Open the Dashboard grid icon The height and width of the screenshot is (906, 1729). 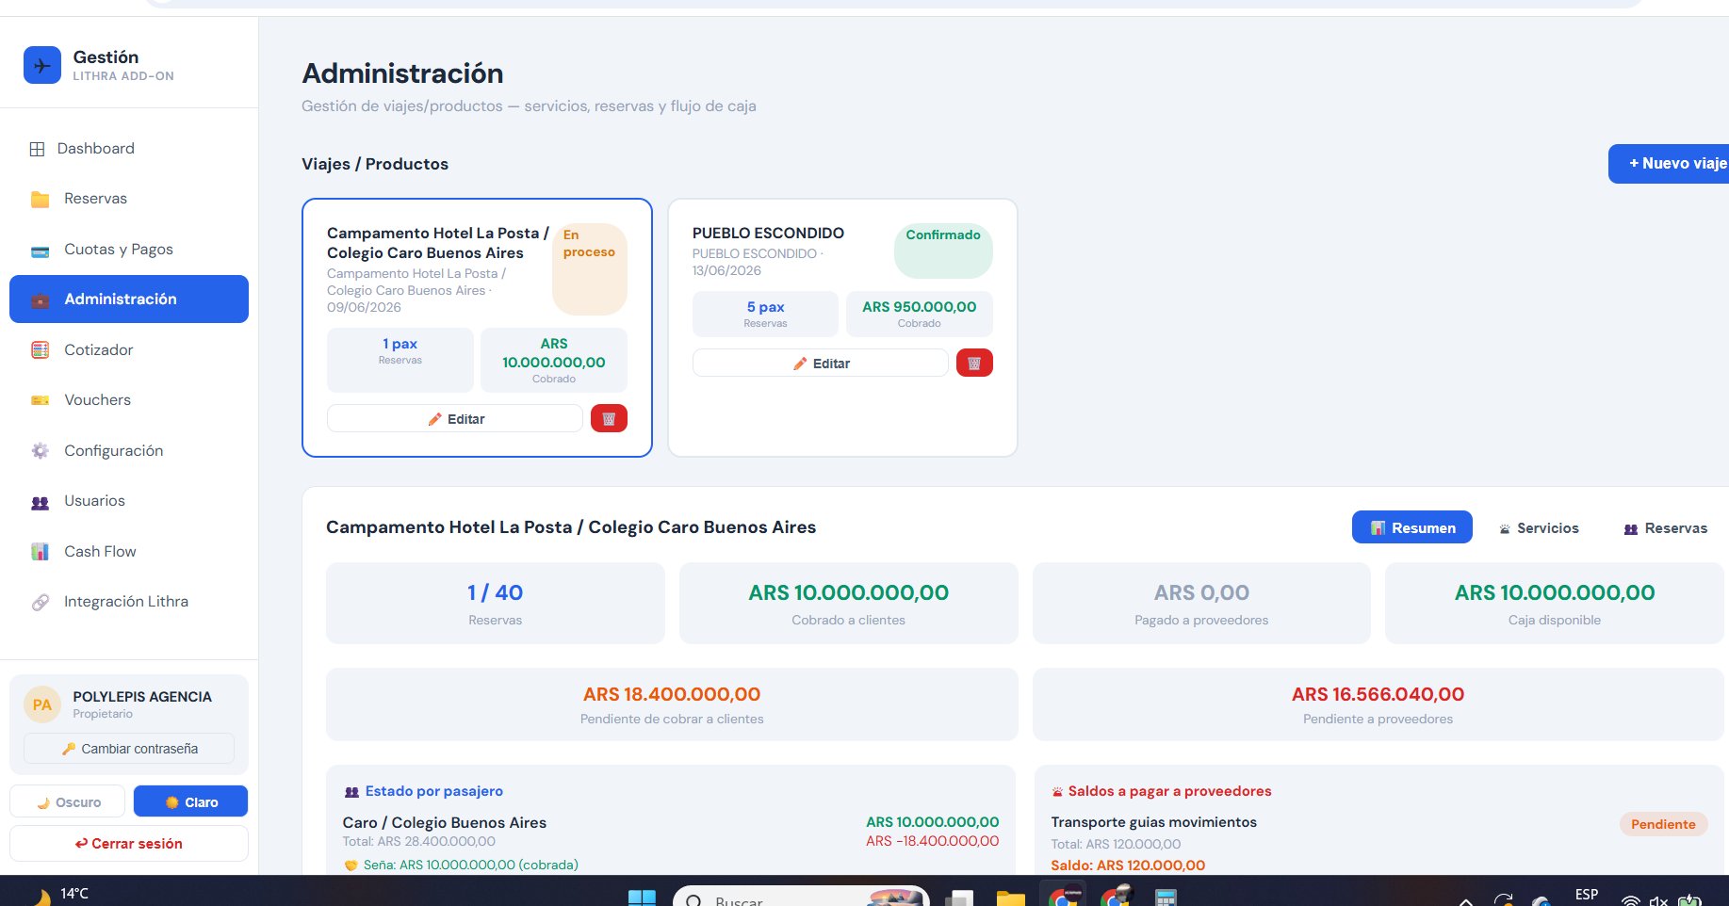(x=37, y=149)
